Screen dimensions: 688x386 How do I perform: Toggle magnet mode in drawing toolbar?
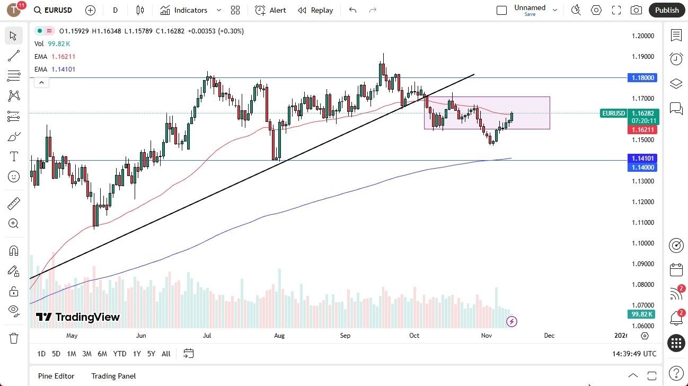[x=13, y=250]
